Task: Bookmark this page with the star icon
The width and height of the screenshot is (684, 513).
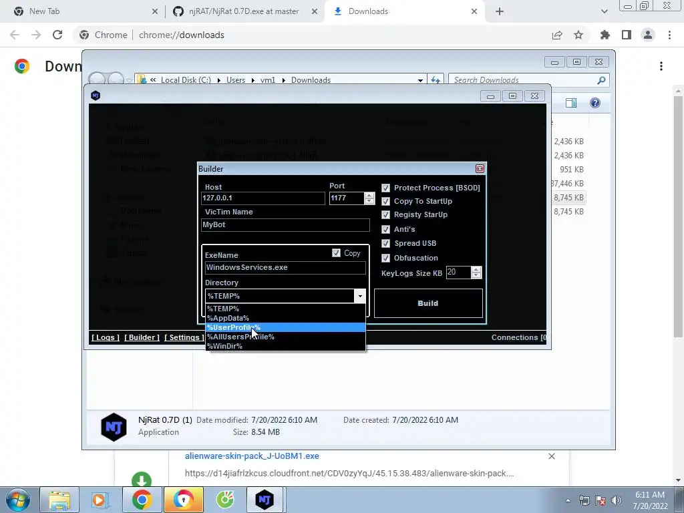Action: coord(578,35)
